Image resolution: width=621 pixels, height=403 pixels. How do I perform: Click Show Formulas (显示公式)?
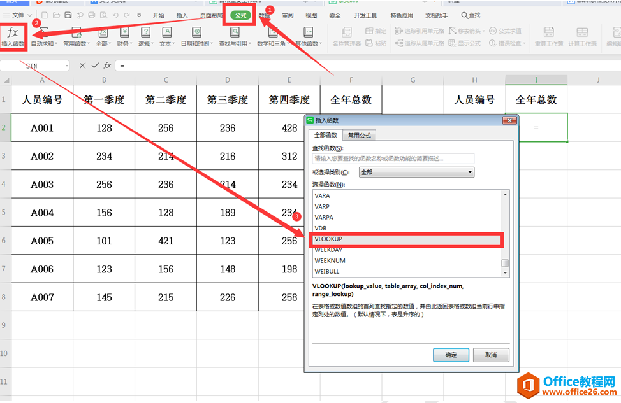[465, 43]
